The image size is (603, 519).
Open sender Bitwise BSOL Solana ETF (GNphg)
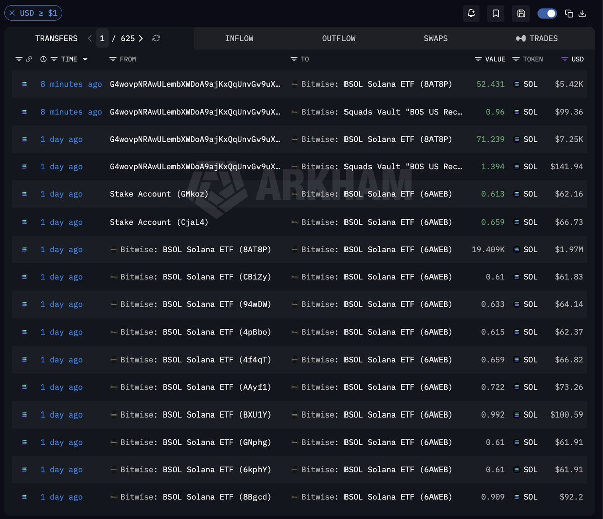195,442
